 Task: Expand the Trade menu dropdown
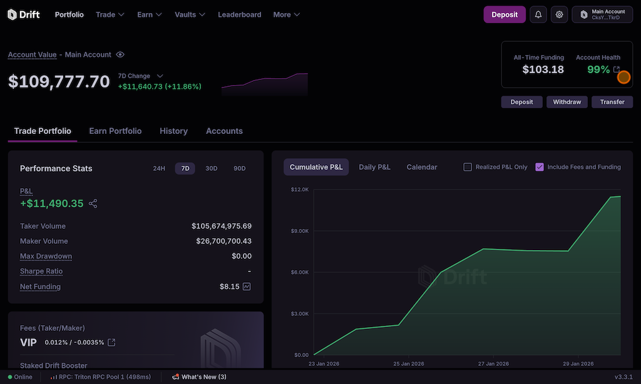click(x=110, y=14)
